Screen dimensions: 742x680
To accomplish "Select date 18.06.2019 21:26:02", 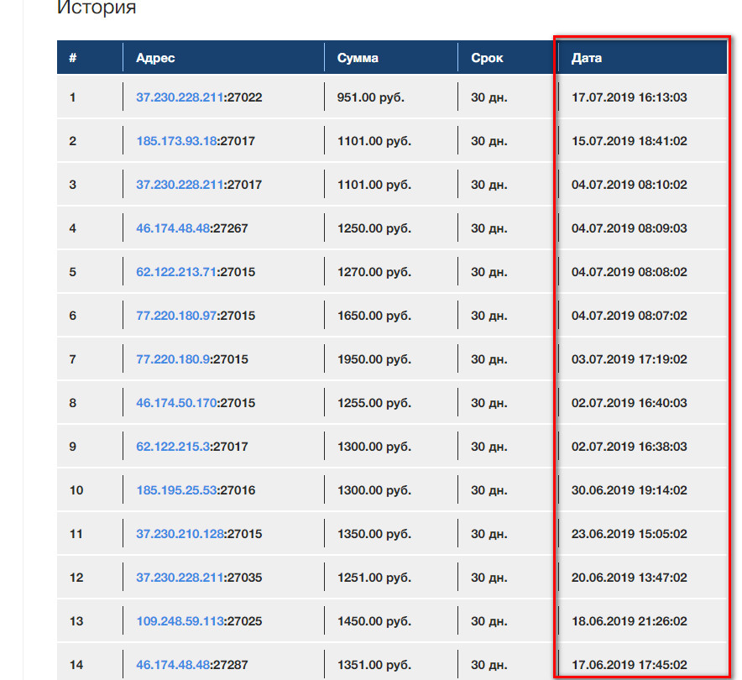I will [629, 621].
